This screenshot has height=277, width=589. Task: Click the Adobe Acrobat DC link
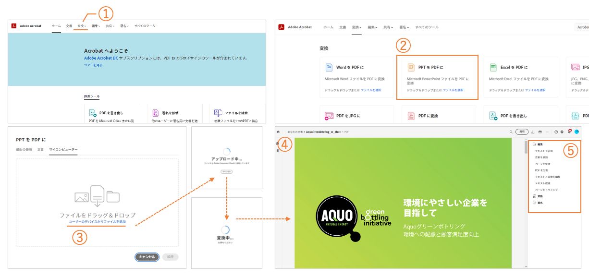pos(101,58)
